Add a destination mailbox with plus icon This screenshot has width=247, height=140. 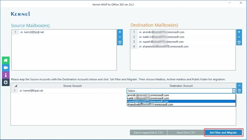239,32
